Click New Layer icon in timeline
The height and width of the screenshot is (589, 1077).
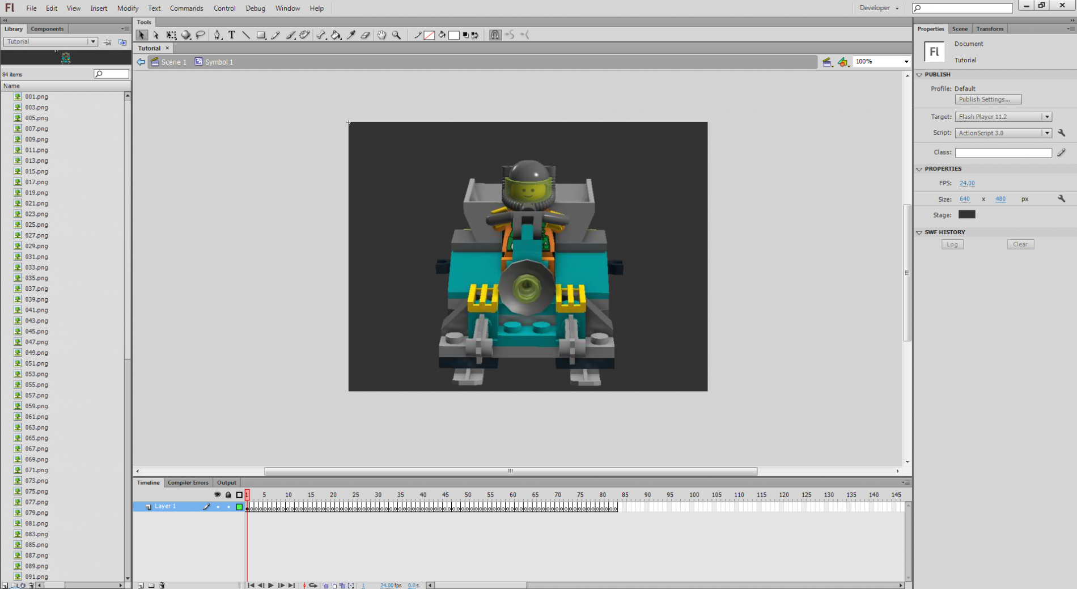[141, 585]
